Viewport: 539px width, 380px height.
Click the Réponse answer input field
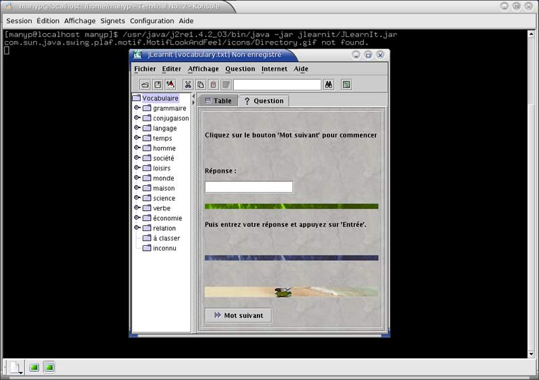coord(249,187)
